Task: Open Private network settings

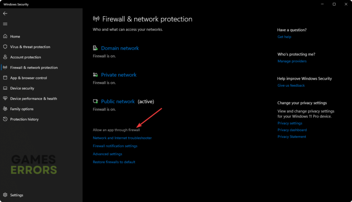Action: [118, 75]
